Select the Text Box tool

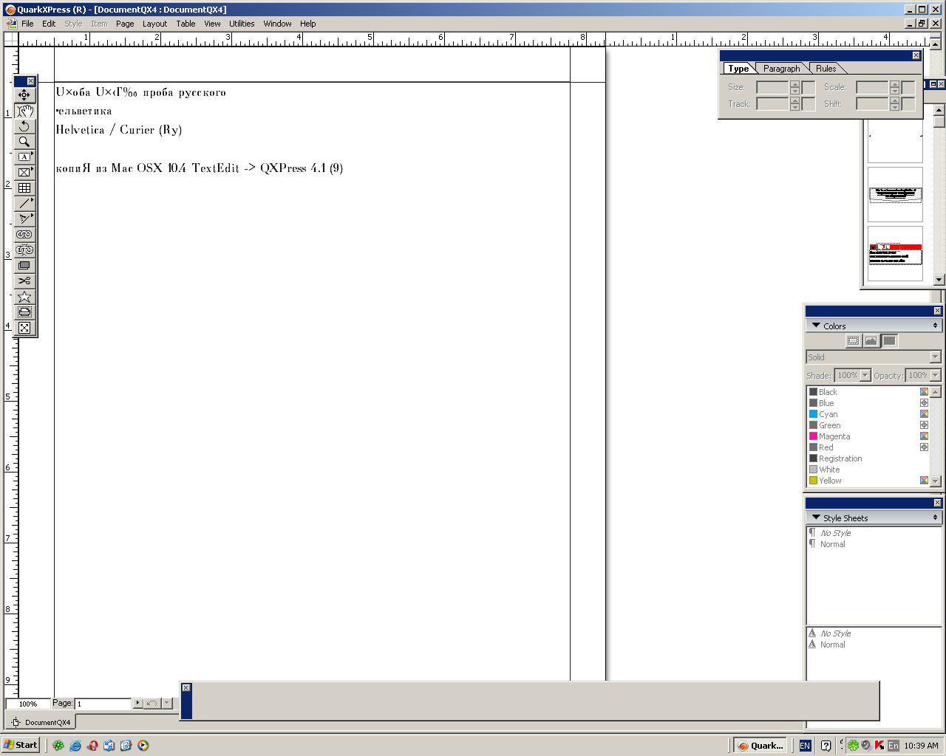tap(24, 157)
